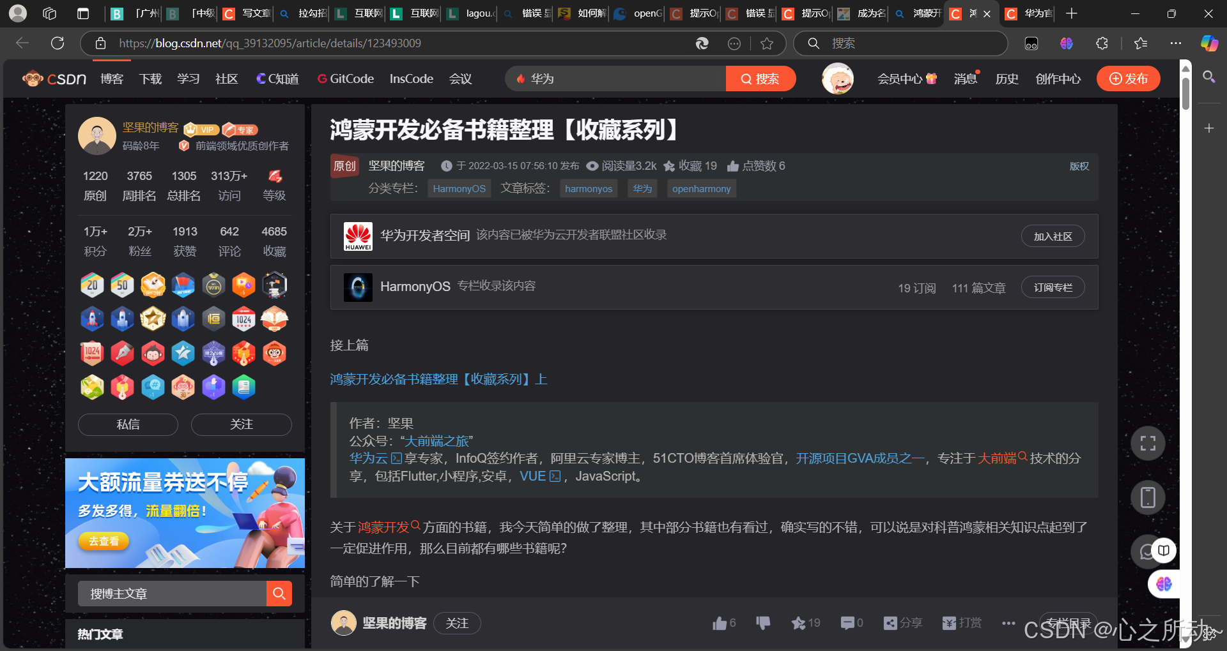
Task: Open InsCode in the nav bar
Action: (x=412, y=79)
